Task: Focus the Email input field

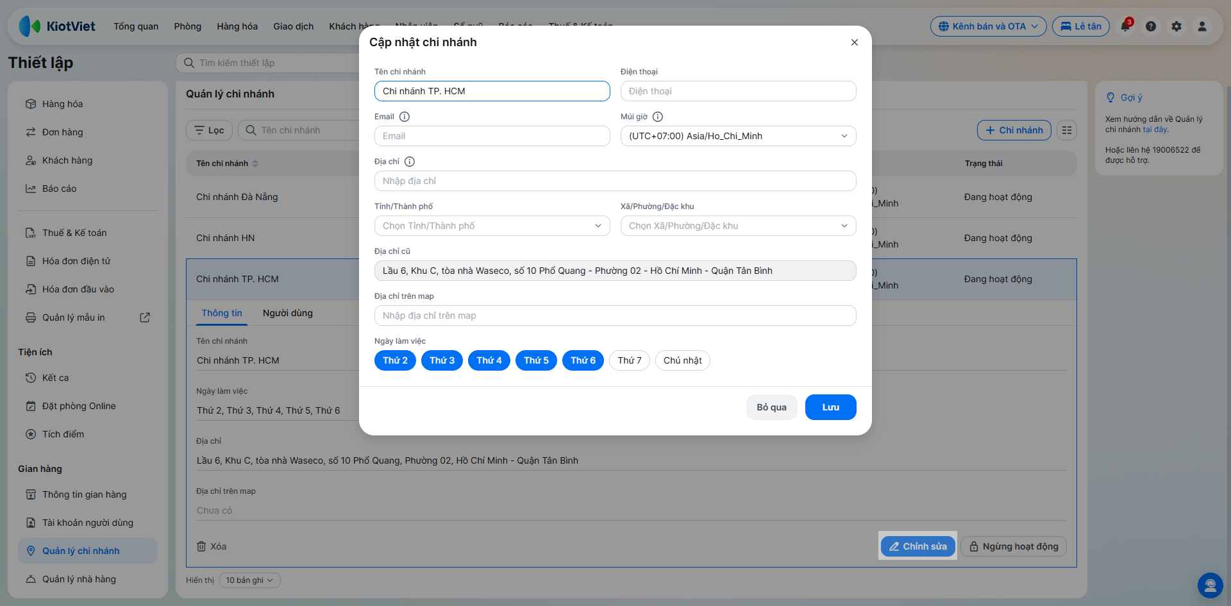Action: pyautogui.click(x=492, y=136)
